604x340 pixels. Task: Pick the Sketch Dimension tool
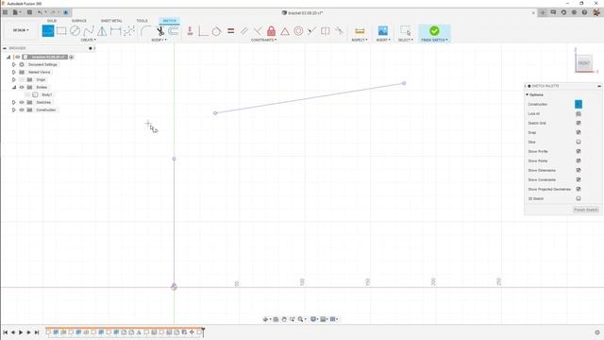(115, 31)
